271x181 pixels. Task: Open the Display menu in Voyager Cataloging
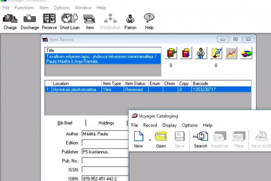pos(170,125)
